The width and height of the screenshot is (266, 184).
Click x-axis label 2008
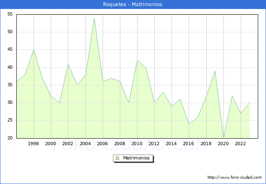[120, 144]
